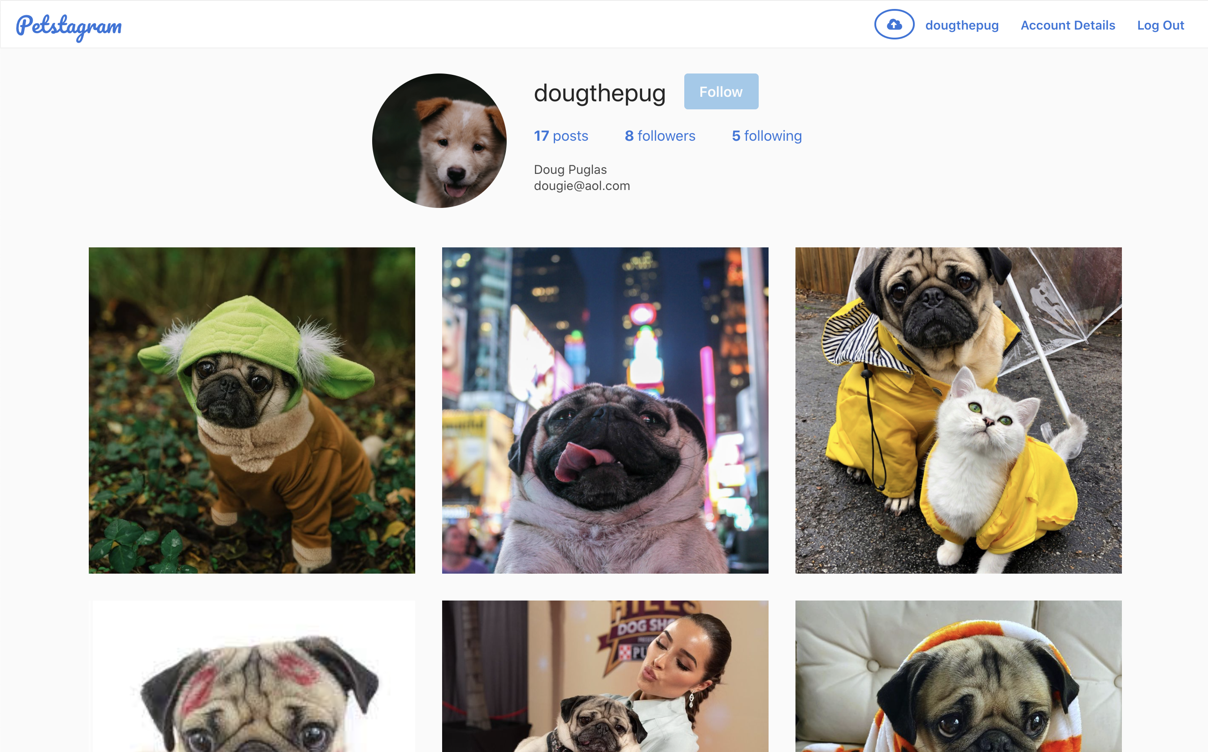
Task: Open Account Details page
Action: click(x=1068, y=26)
